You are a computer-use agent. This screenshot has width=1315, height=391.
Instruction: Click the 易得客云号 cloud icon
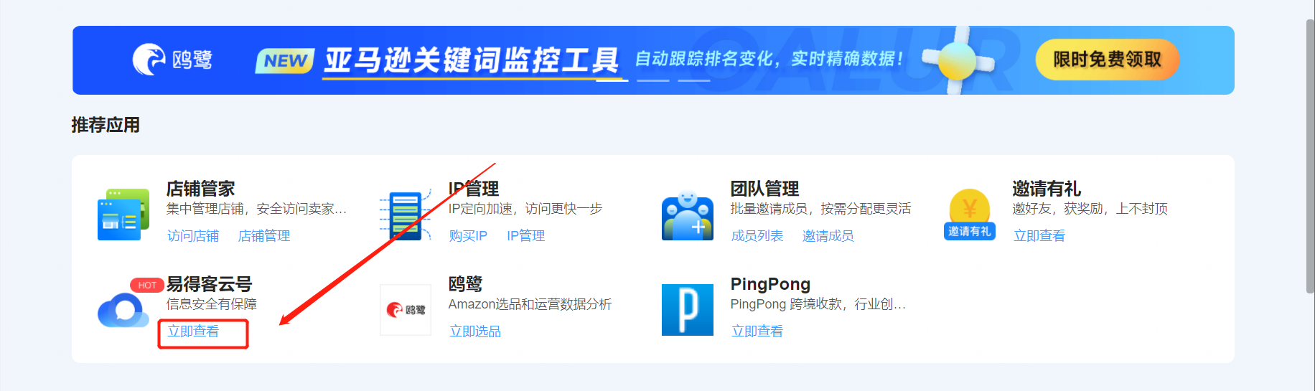coord(123,310)
